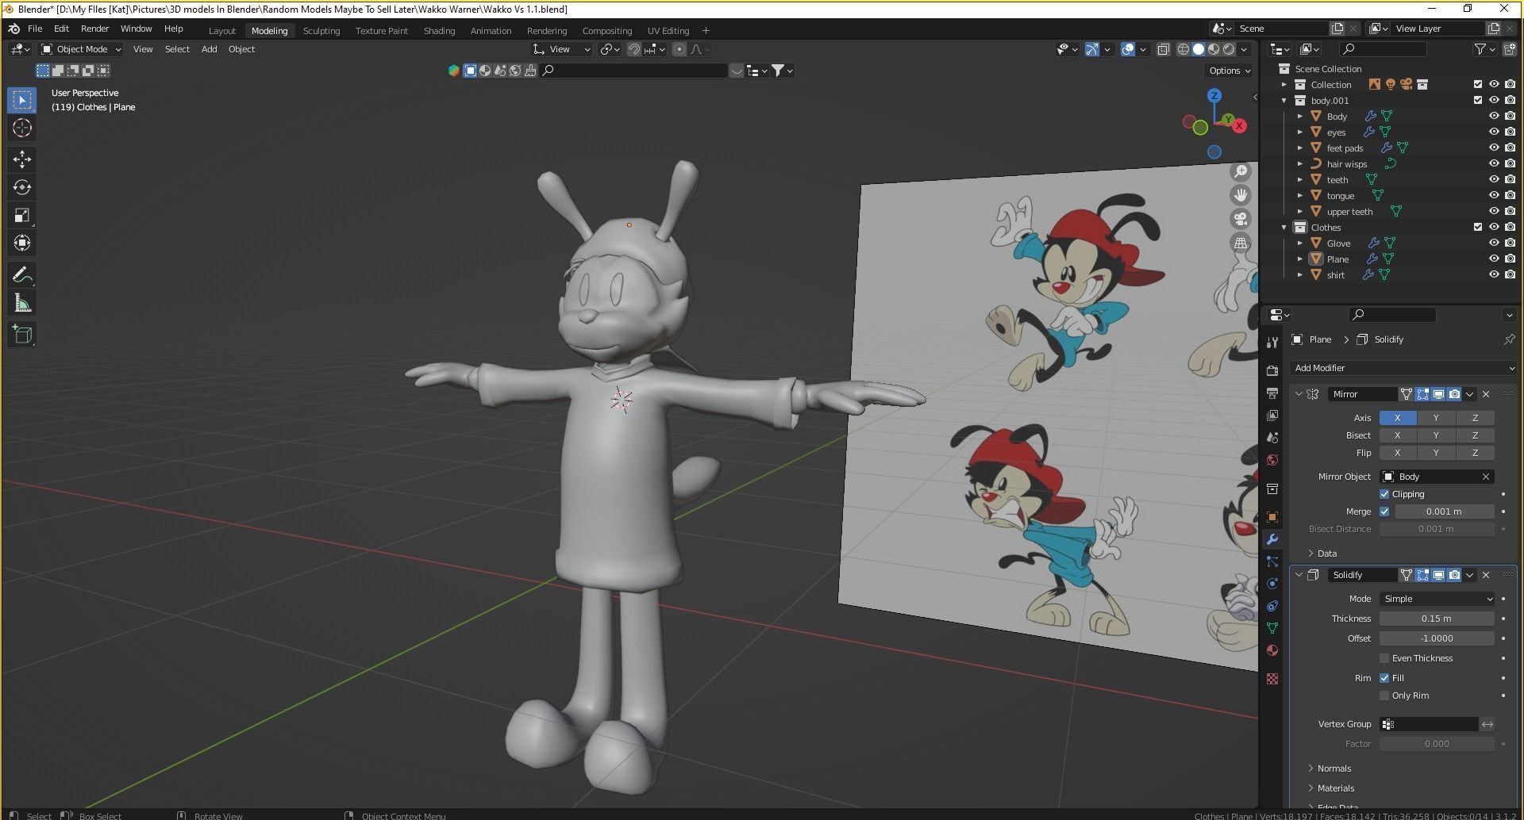Open the viewport Add menu

click(209, 49)
